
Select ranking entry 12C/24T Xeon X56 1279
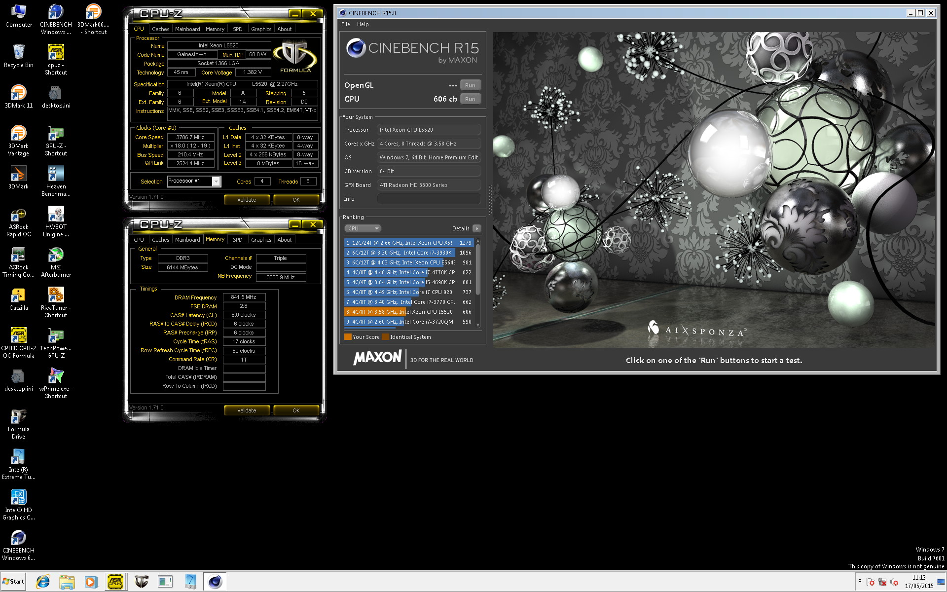(x=409, y=243)
